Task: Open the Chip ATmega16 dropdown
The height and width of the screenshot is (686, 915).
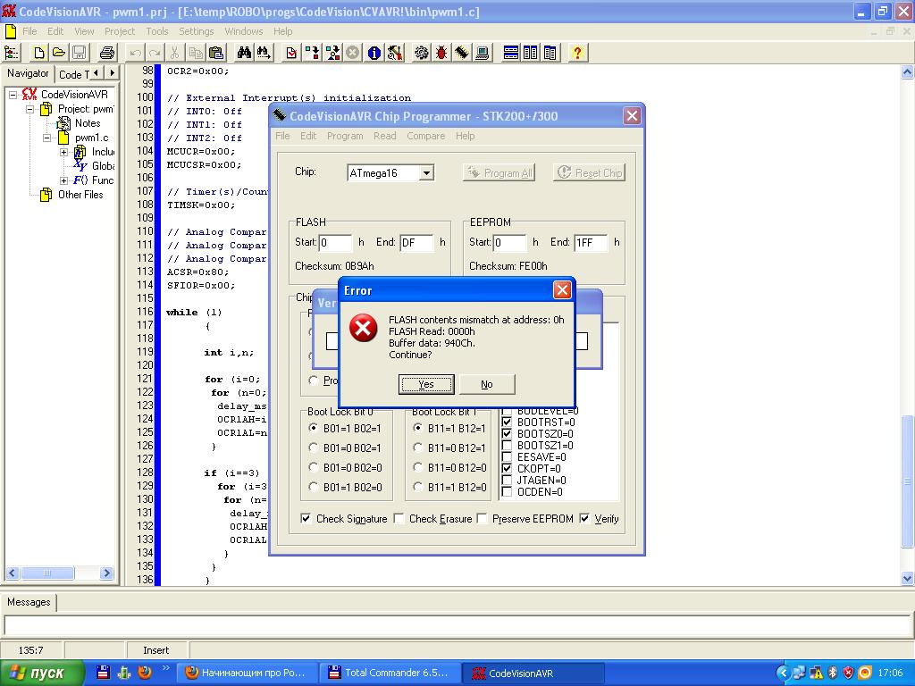Action: point(426,173)
